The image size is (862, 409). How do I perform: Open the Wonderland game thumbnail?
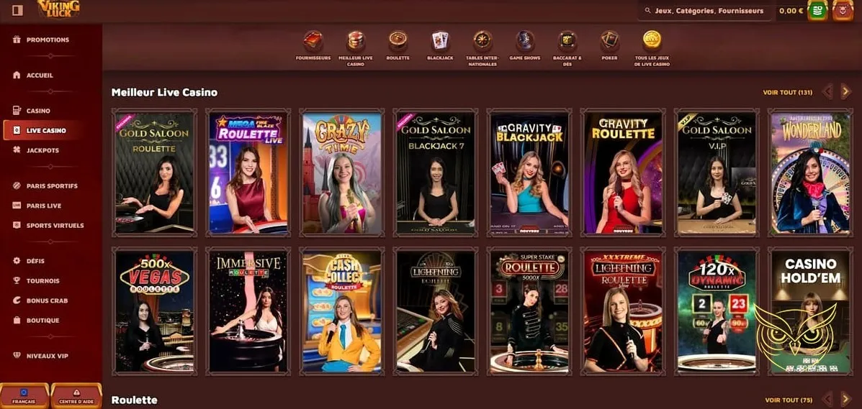810,173
